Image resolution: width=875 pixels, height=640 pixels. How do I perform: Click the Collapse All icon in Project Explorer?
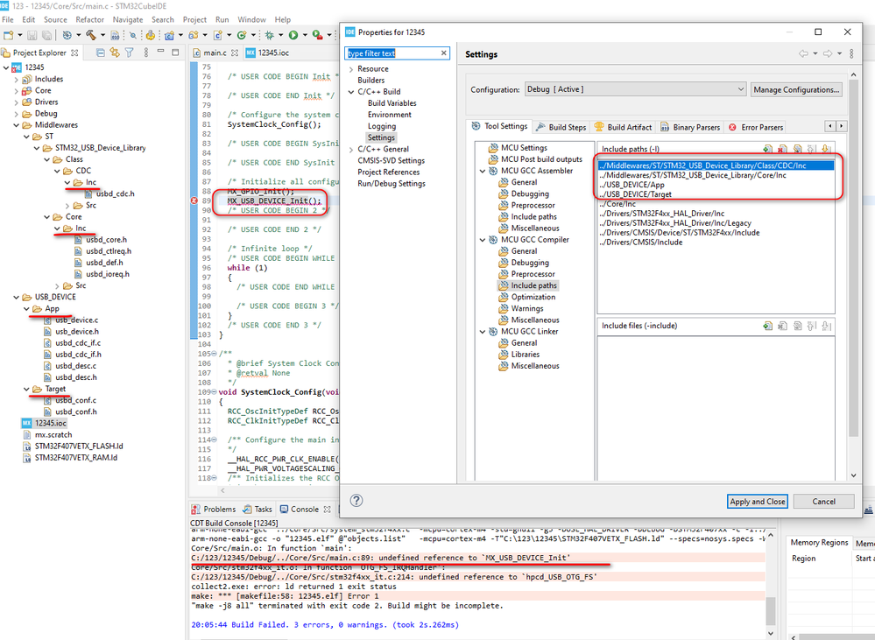[101, 53]
